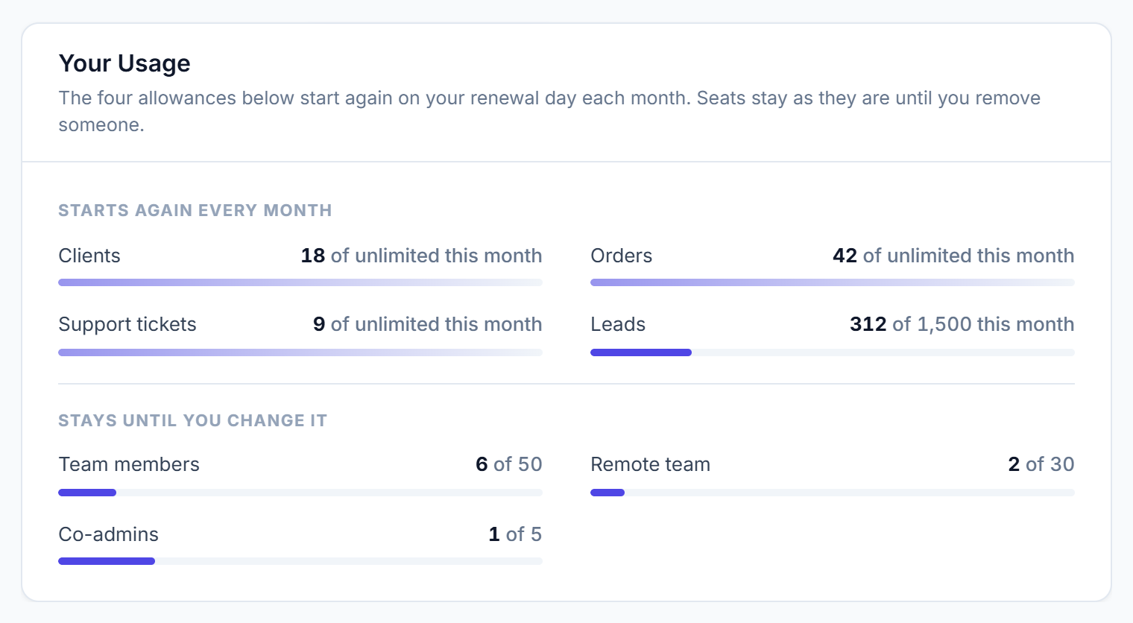
Task: Click the Team members progress bar
Action: coord(300,493)
